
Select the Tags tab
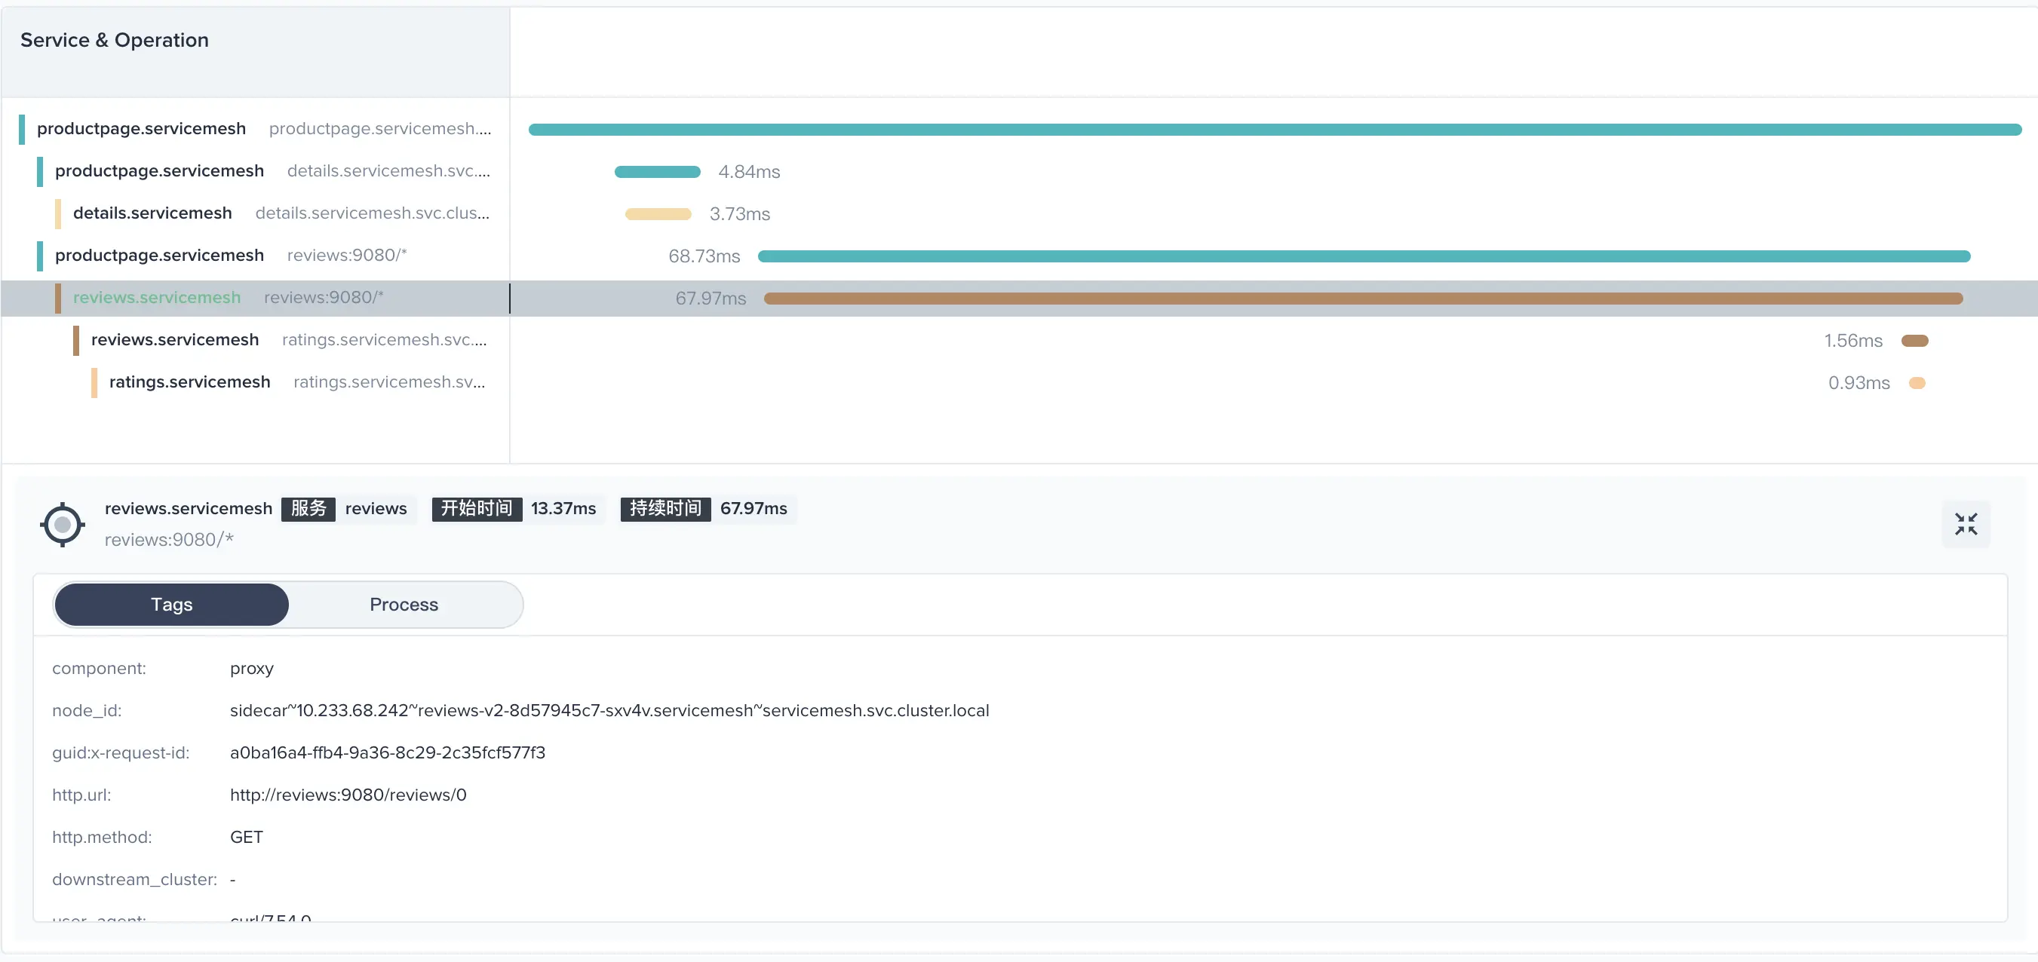coord(172,605)
